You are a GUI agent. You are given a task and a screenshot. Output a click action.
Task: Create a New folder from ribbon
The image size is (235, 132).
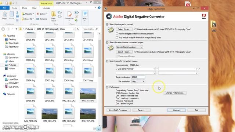click(x=54, y=16)
